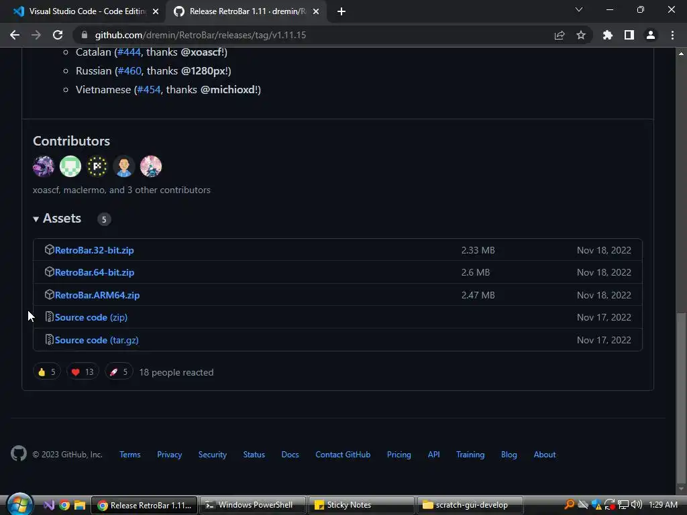This screenshot has width=687, height=515.
Task: Open the API footer link
Action: pos(434,455)
